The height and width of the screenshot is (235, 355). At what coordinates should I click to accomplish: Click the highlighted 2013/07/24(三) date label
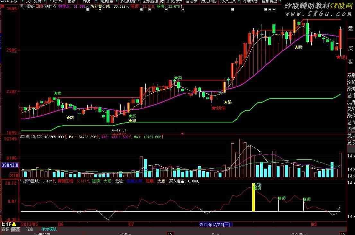click(x=215, y=224)
